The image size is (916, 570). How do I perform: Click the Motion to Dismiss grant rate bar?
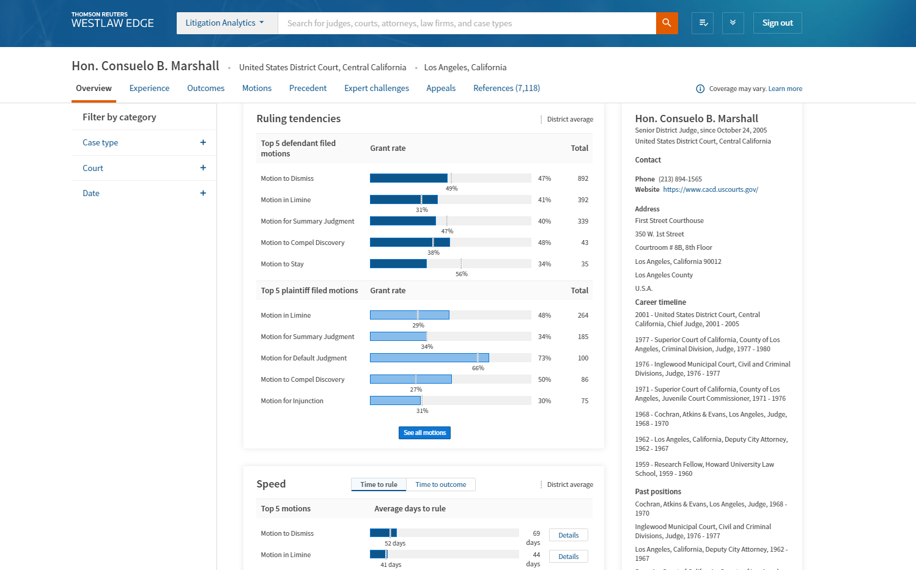point(408,178)
